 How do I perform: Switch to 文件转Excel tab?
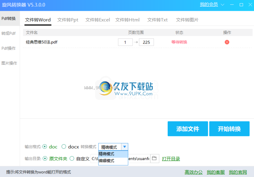[98, 20]
